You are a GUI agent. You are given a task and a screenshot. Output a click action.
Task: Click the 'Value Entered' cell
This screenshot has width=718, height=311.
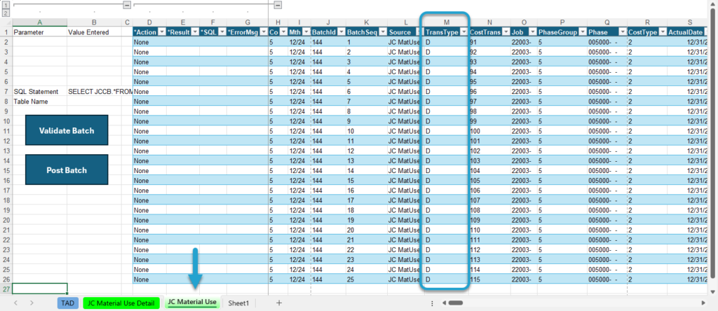tap(94, 32)
